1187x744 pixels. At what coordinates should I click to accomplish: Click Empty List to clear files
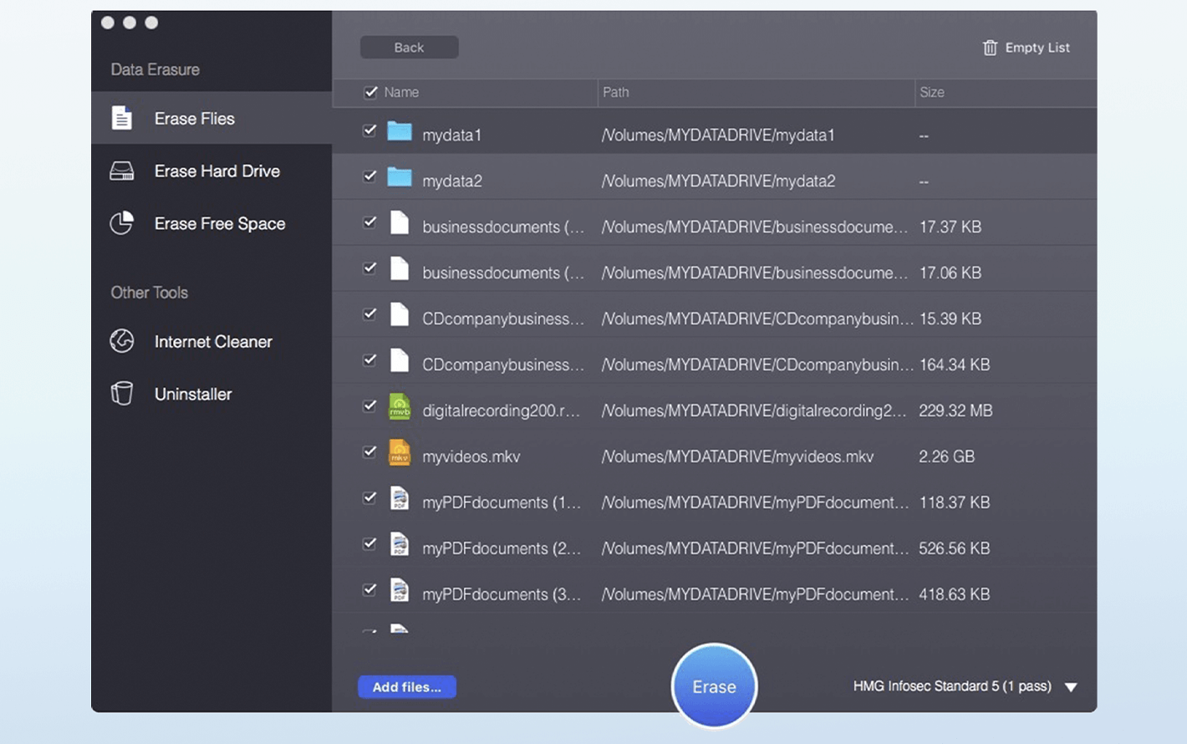[x=1026, y=48]
